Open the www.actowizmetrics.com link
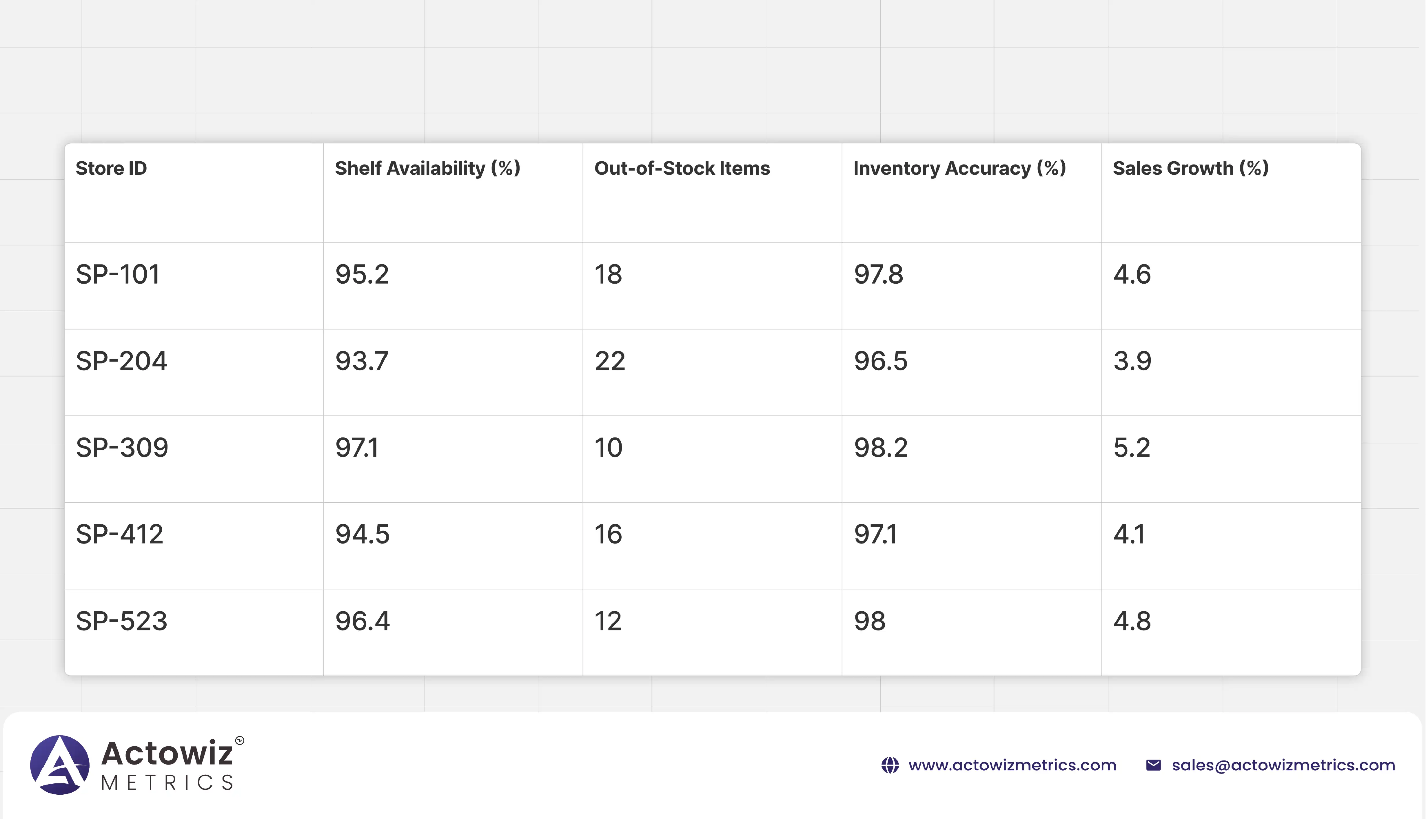1426x819 pixels. 1012,765
